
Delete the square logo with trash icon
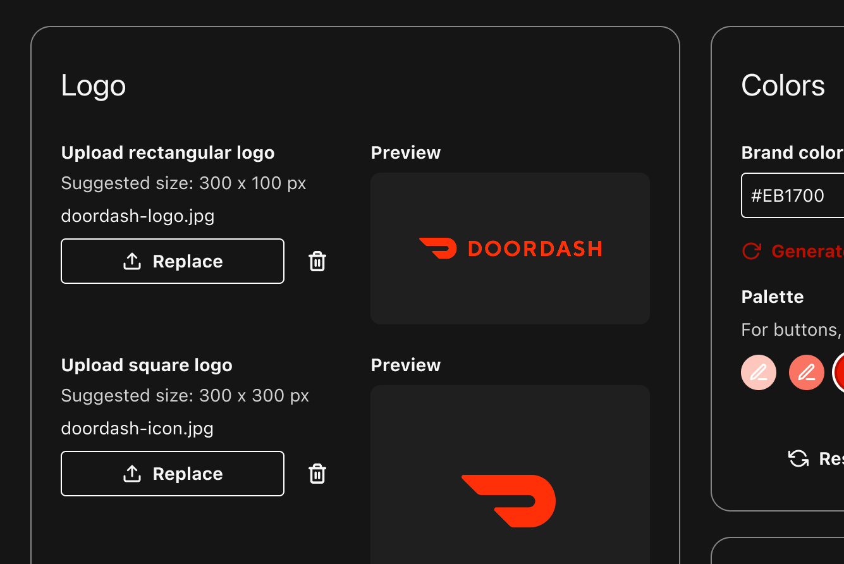tap(317, 474)
